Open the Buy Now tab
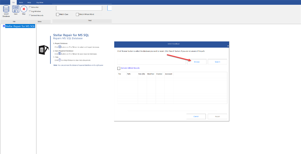Image resolution: width=301 pixels, height=154 pixels. (x=40, y=2)
